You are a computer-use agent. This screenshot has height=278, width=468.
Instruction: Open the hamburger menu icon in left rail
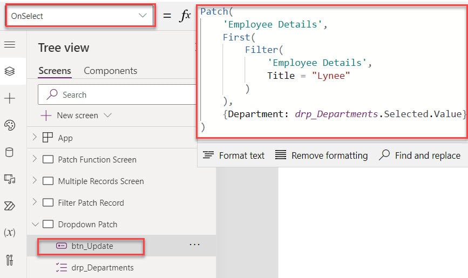[10, 45]
